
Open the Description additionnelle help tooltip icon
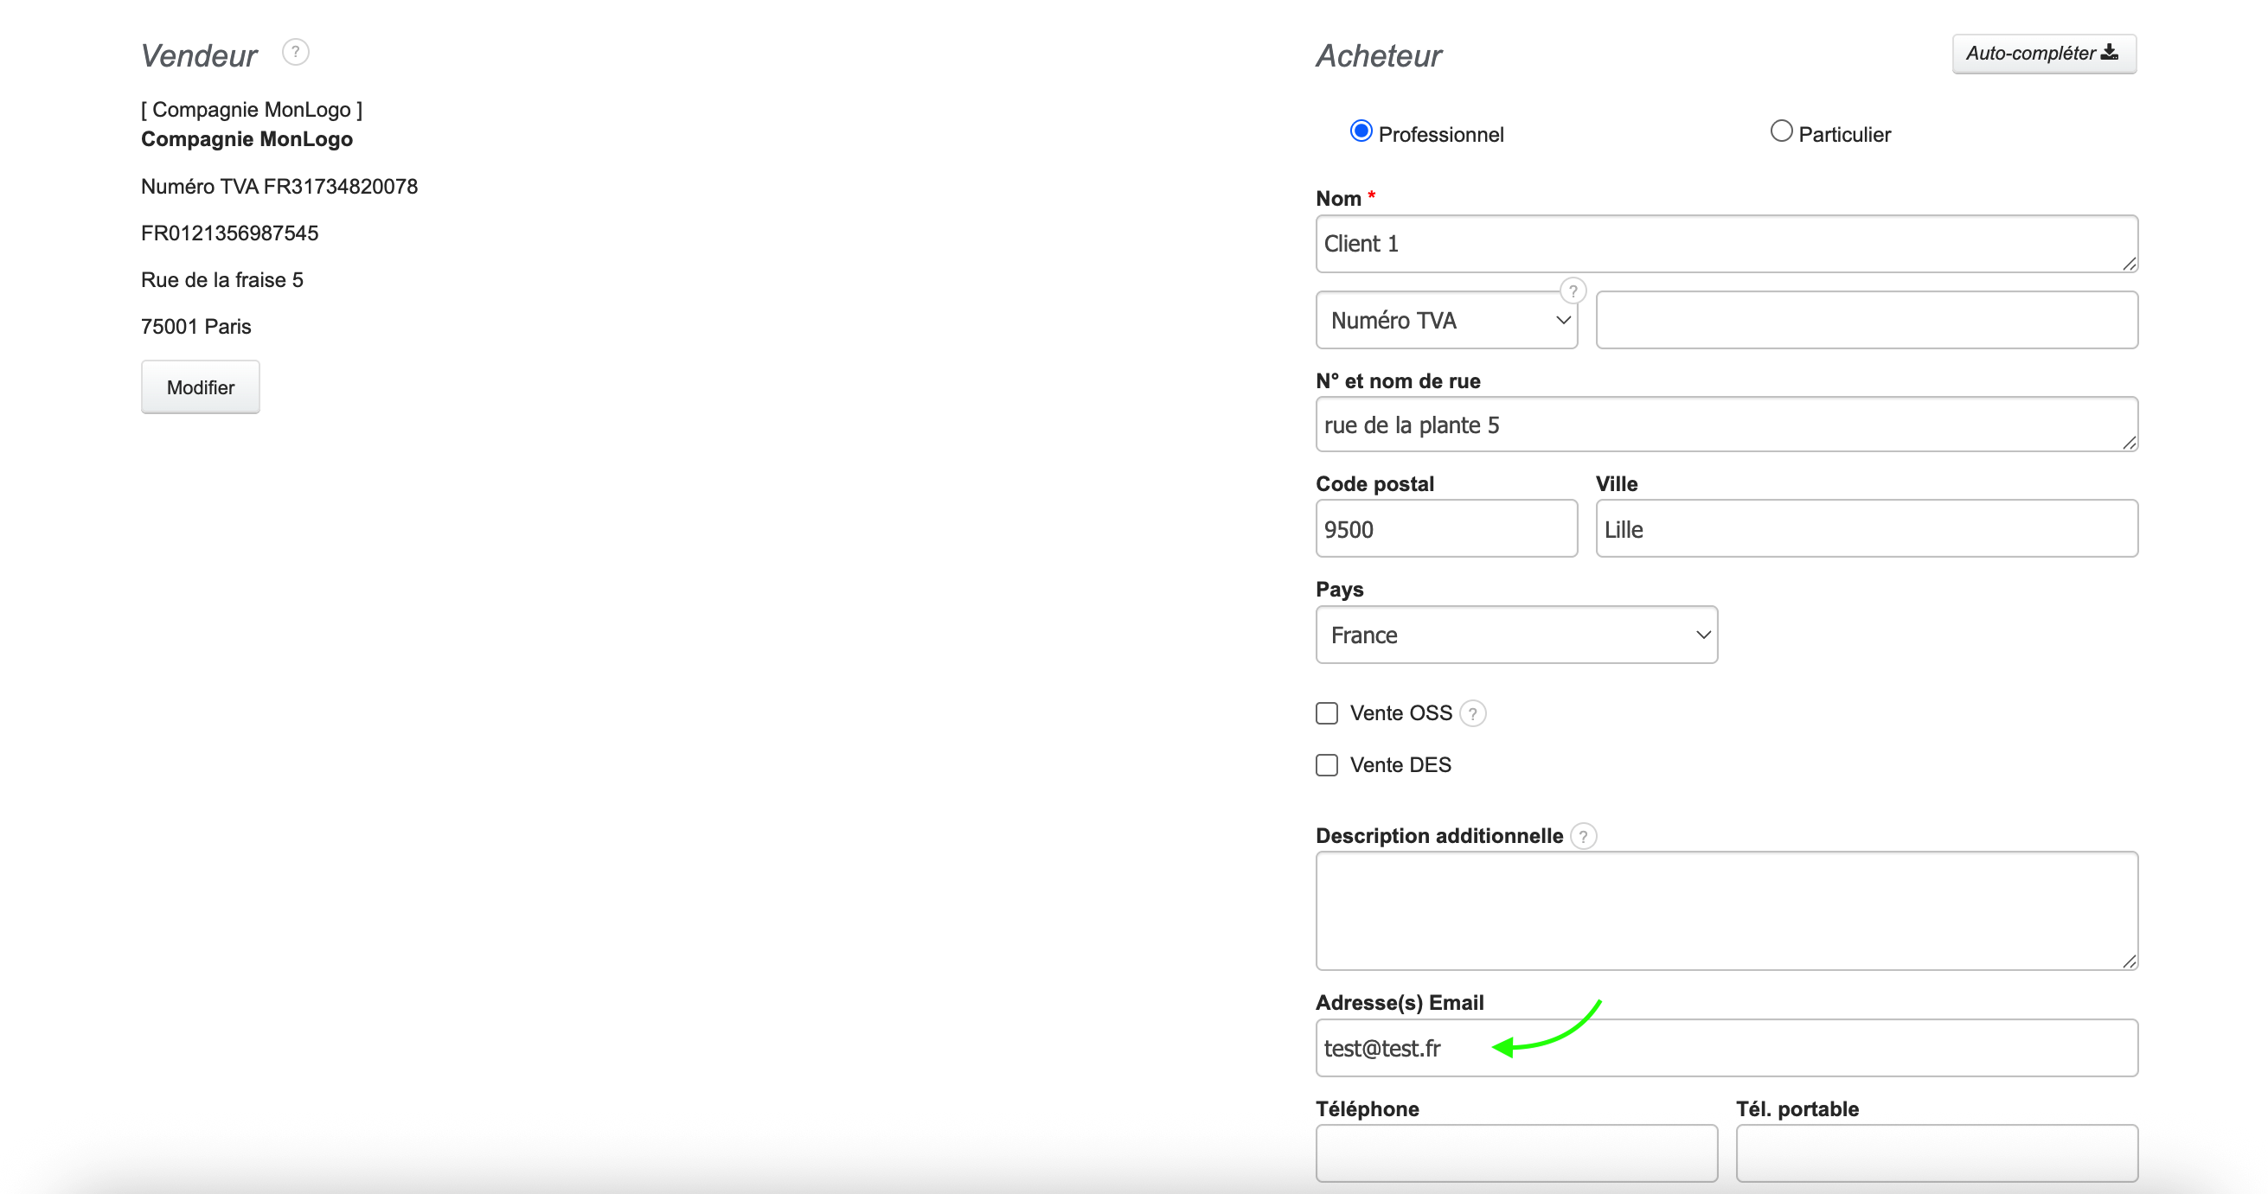[x=1583, y=836]
